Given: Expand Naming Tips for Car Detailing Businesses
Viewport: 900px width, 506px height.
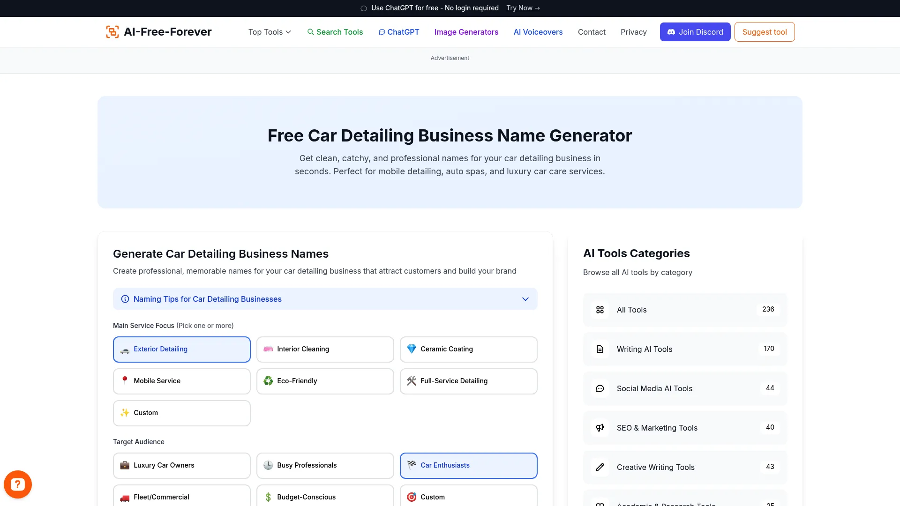Looking at the screenshot, I should 325,299.
